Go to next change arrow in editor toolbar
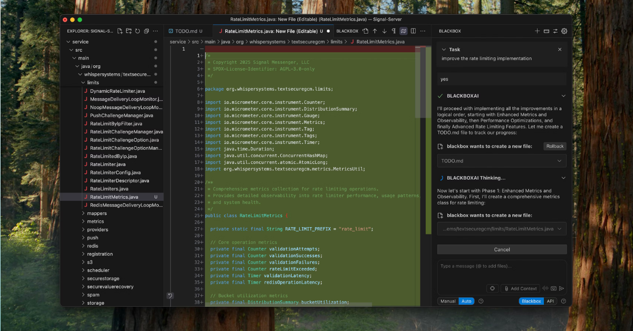The width and height of the screenshot is (633, 331). [x=385, y=31]
